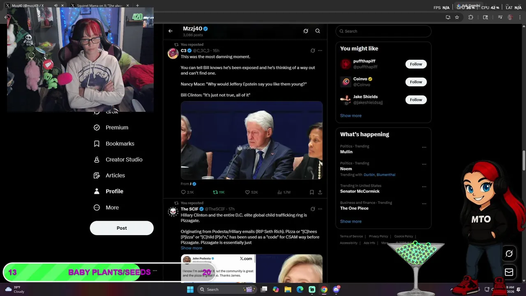Open Cookie Policy link
Viewport: 526px width, 296px height.
(x=404, y=236)
